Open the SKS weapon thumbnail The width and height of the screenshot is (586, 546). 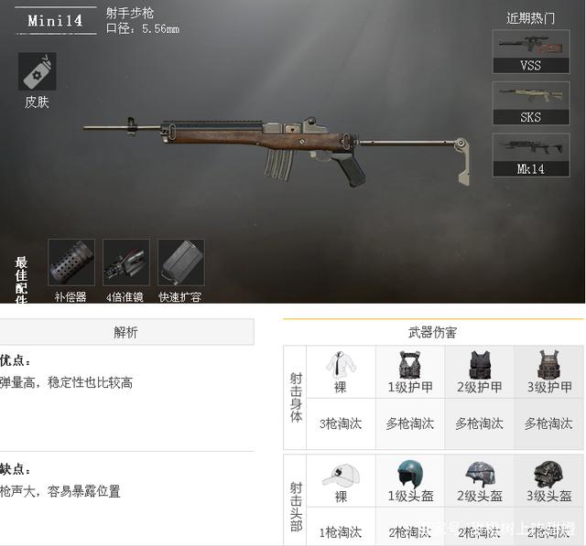(x=531, y=103)
